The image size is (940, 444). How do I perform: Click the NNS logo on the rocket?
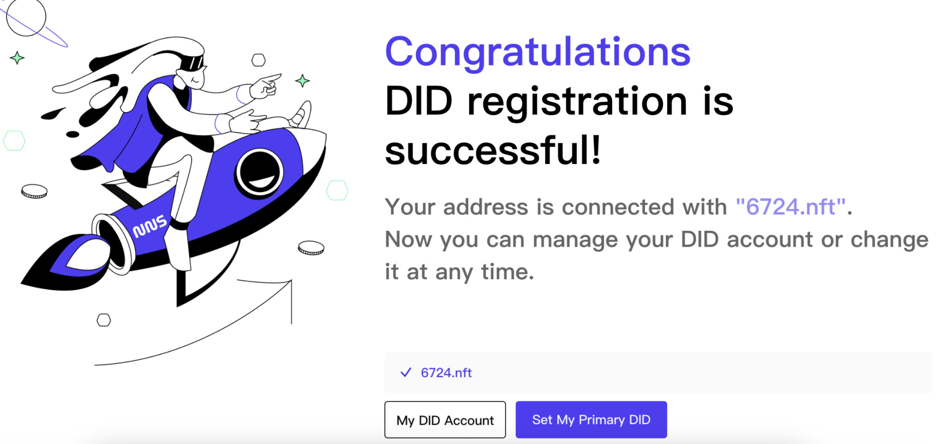[x=150, y=226]
